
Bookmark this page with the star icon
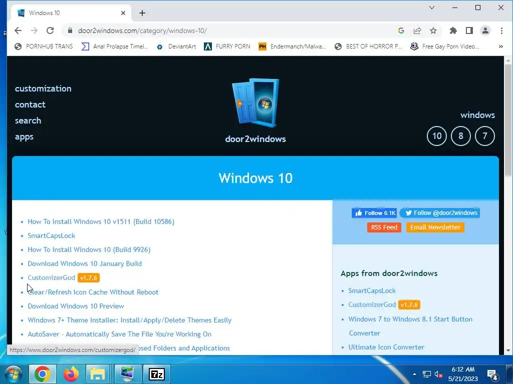pos(433,30)
